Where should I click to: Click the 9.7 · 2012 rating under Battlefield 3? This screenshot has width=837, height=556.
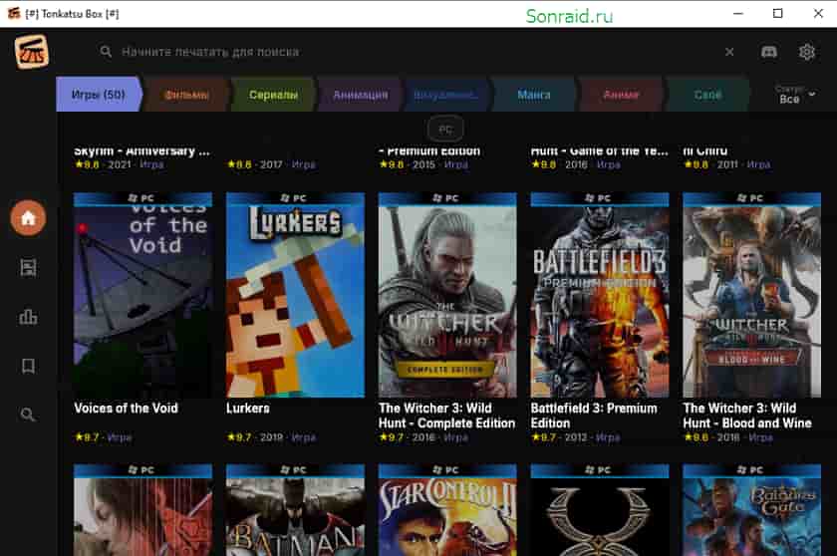(576, 437)
